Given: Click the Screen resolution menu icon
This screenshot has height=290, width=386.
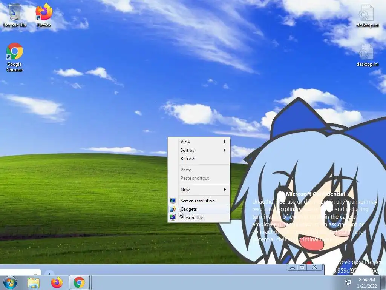Looking at the screenshot, I should pos(173,201).
